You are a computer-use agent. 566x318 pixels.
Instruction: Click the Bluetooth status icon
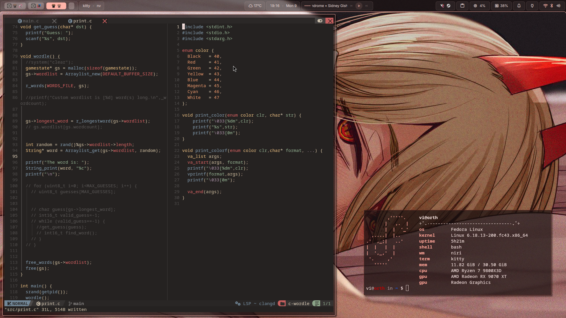tap(552, 6)
